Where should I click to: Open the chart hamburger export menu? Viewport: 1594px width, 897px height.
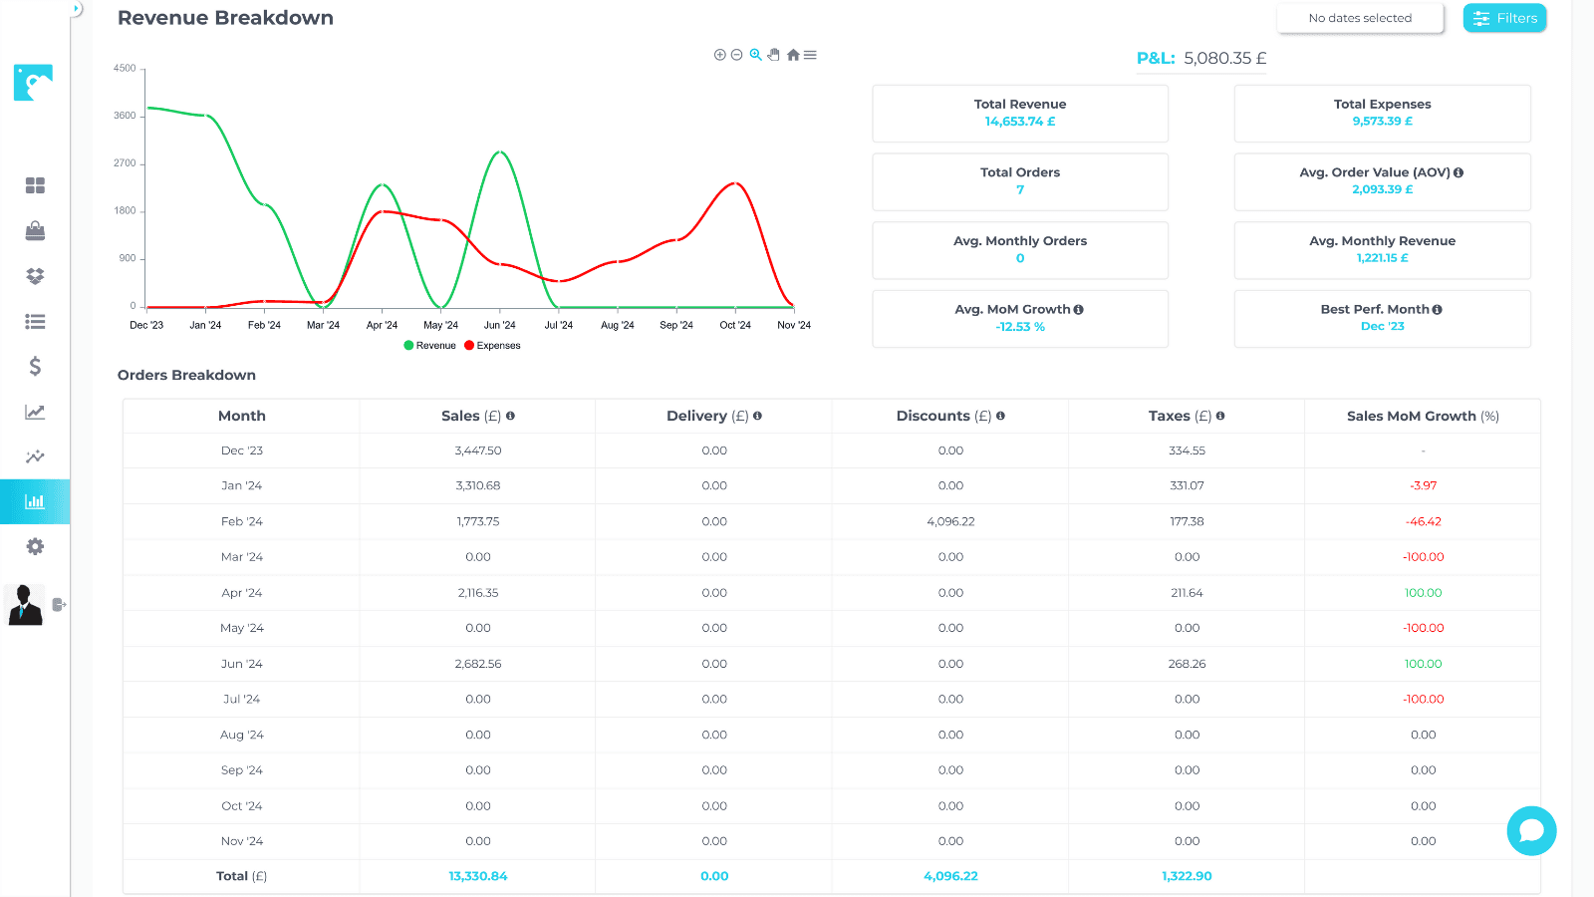(811, 55)
